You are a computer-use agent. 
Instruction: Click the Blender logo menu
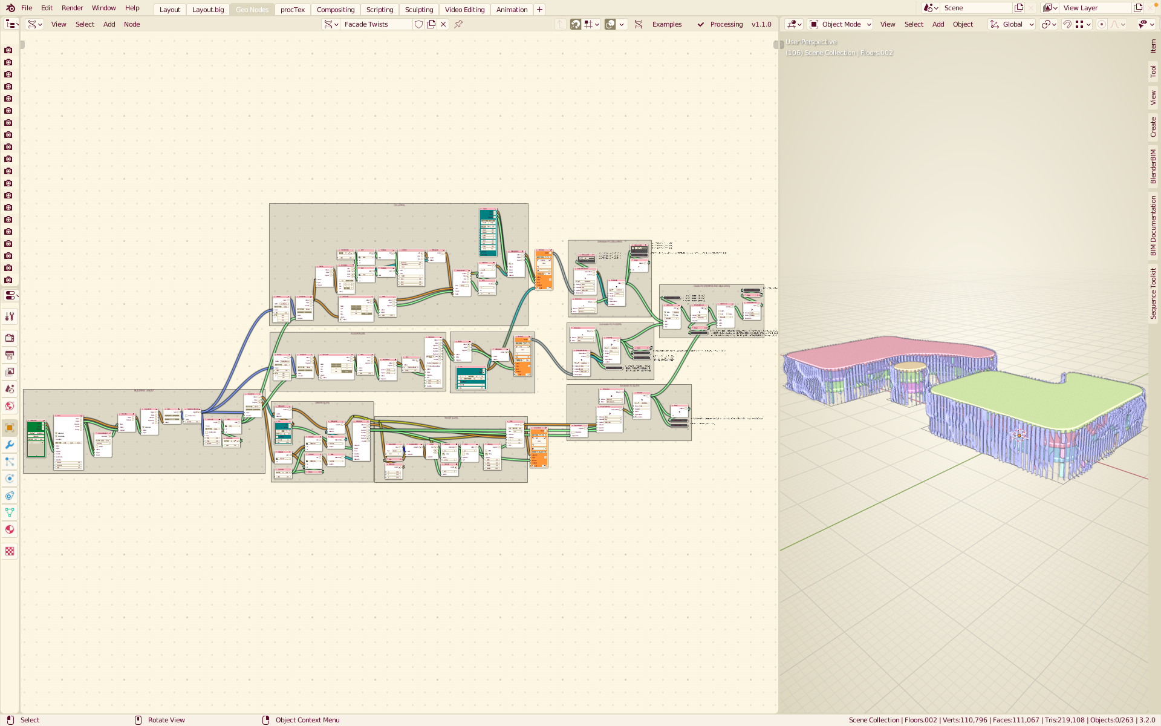coord(10,8)
